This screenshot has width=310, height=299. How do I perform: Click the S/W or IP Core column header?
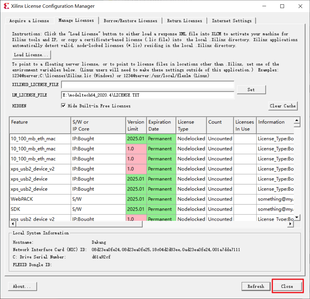[x=98, y=125]
